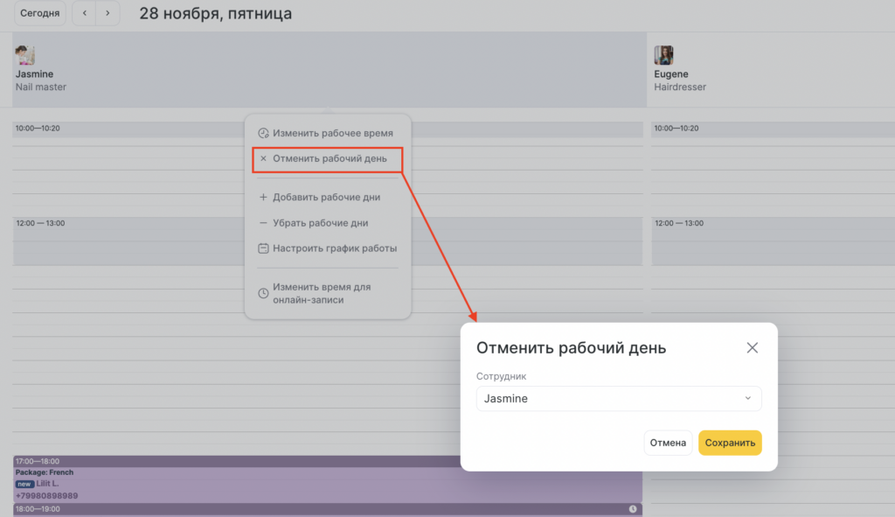Image resolution: width=895 pixels, height=517 pixels.
Task: Click Eugene's avatar photo
Action: [x=663, y=56]
